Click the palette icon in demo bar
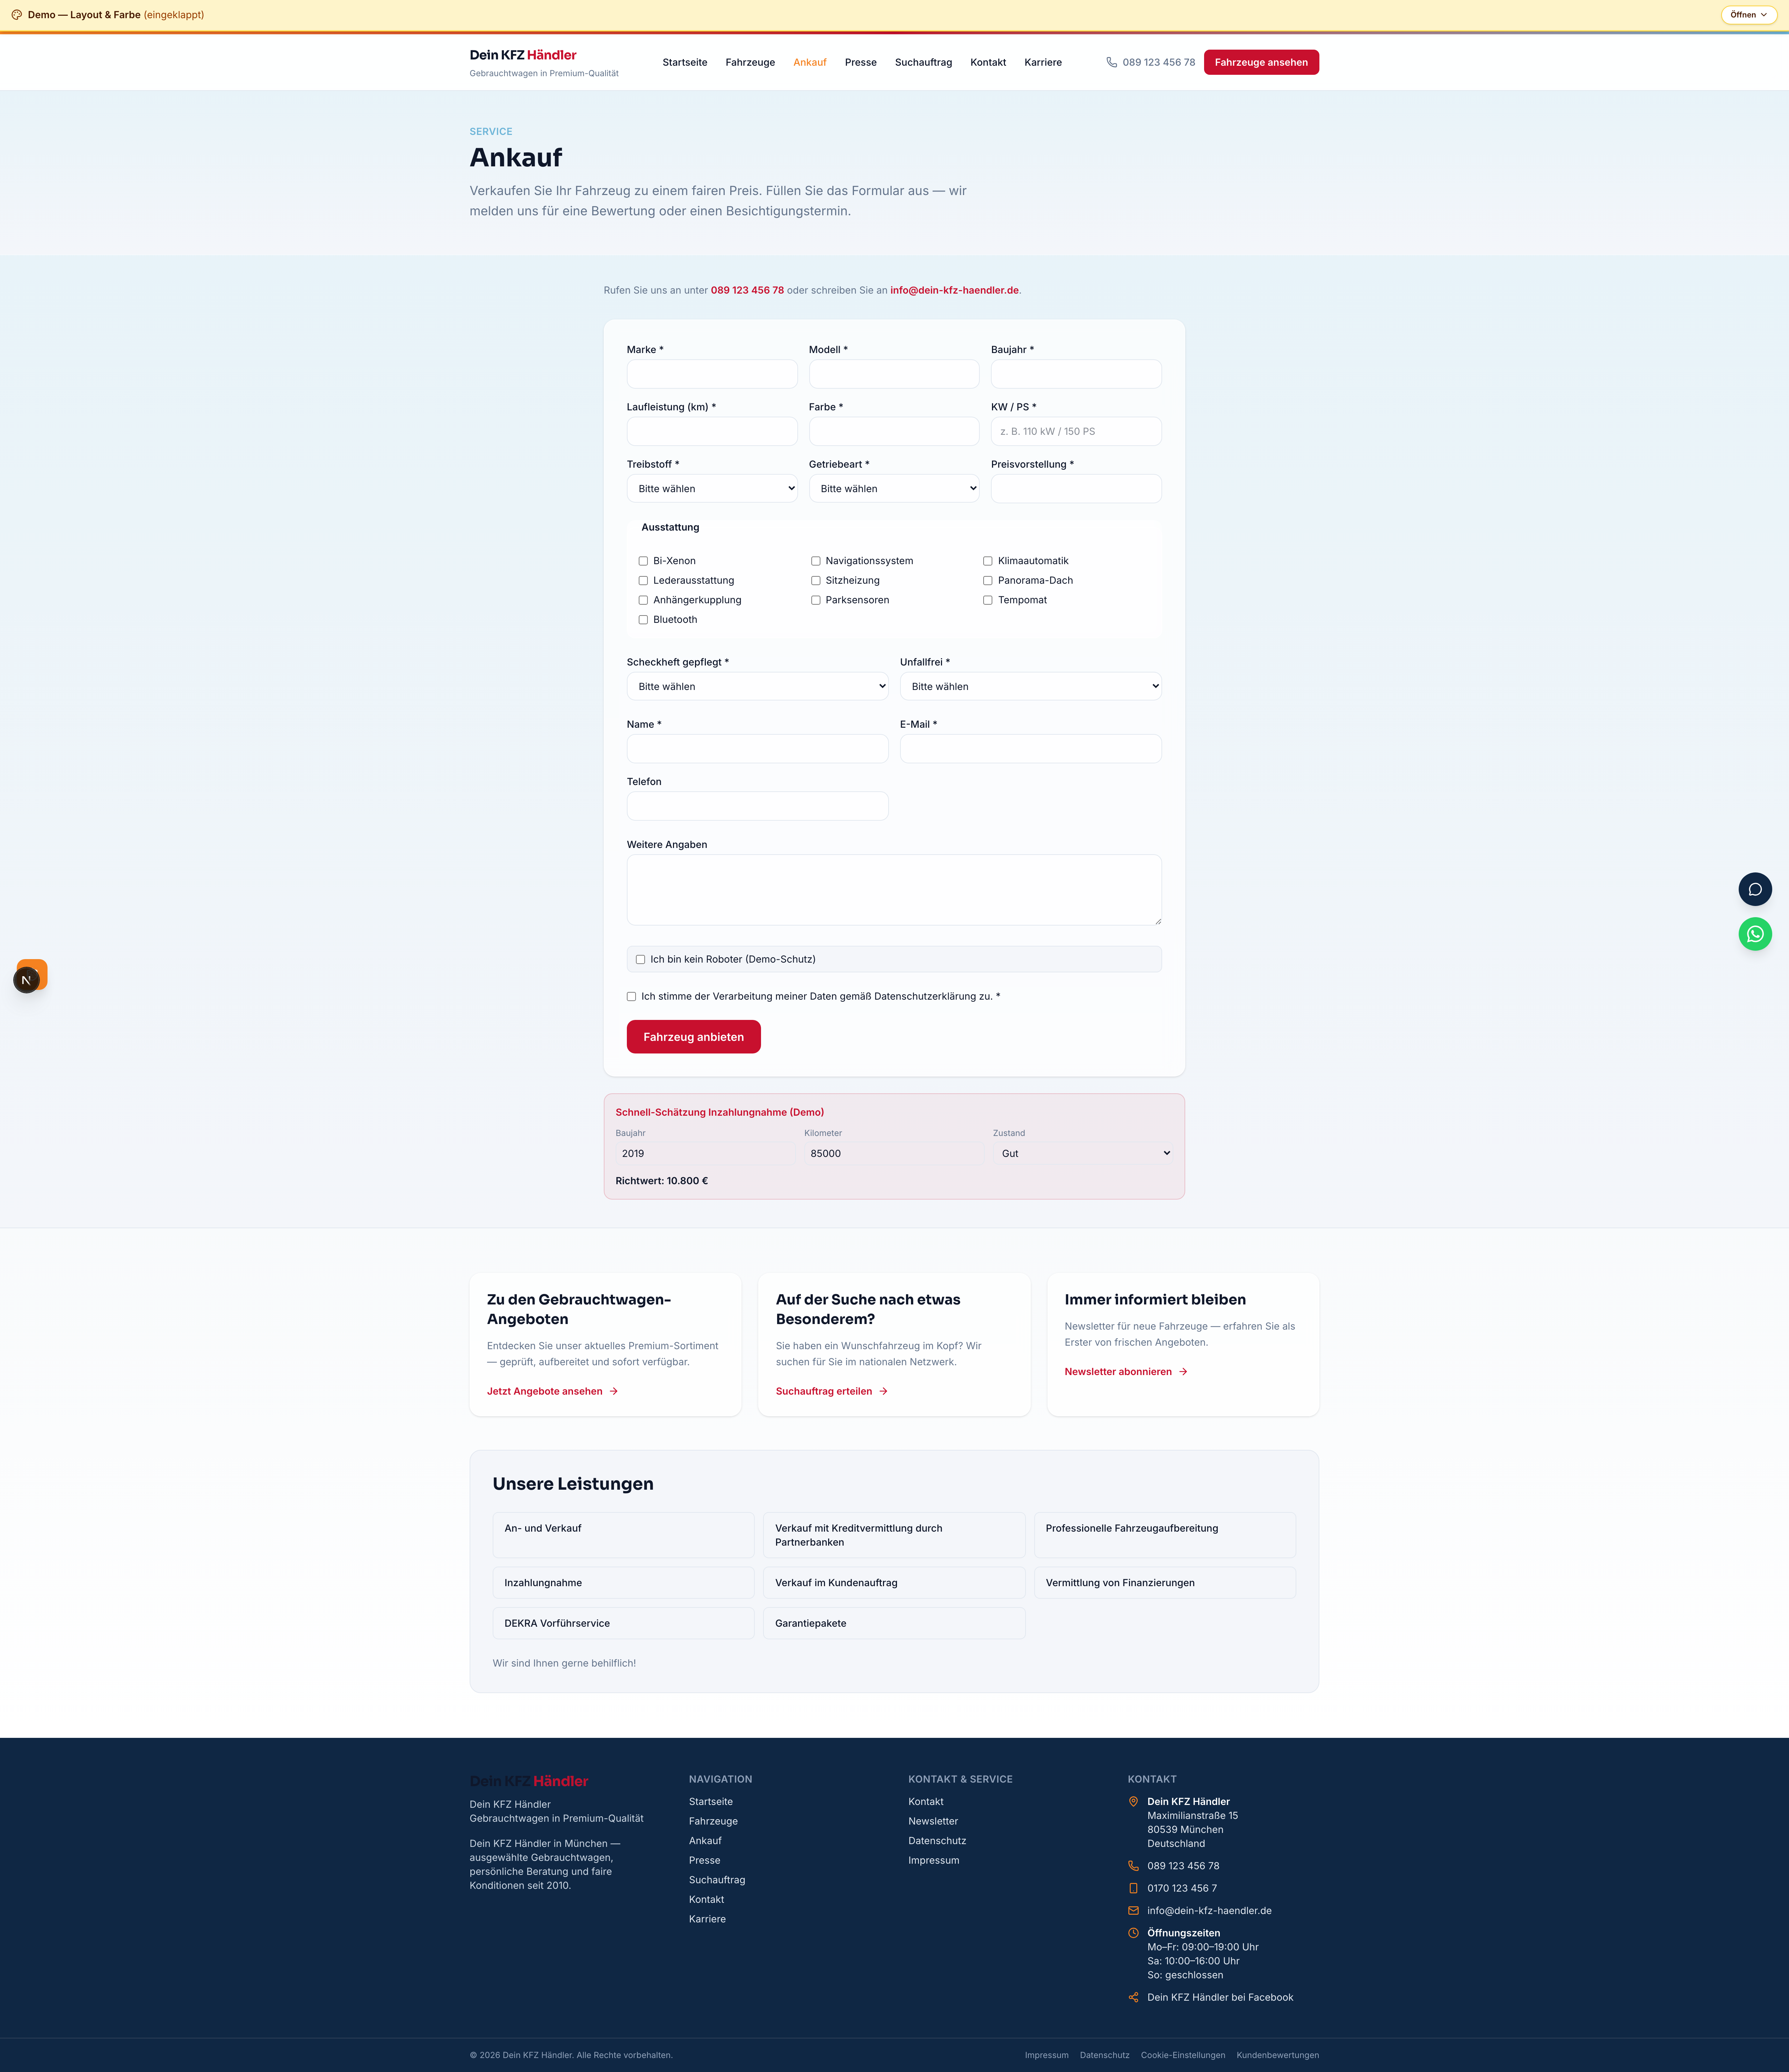Viewport: 1789px width, 2072px height. (x=17, y=15)
